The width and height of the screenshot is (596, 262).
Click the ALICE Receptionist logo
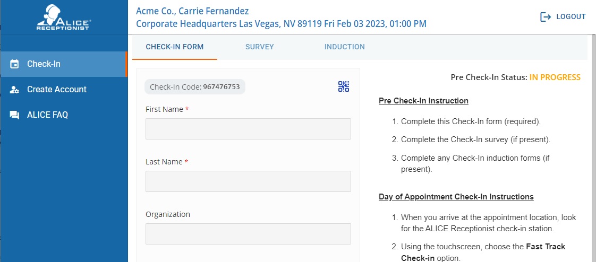click(64, 18)
